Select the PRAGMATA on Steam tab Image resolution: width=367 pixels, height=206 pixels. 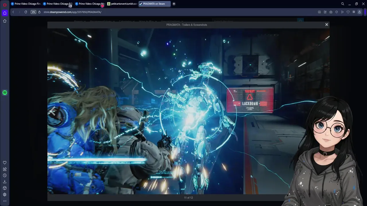[x=154, y=4]
